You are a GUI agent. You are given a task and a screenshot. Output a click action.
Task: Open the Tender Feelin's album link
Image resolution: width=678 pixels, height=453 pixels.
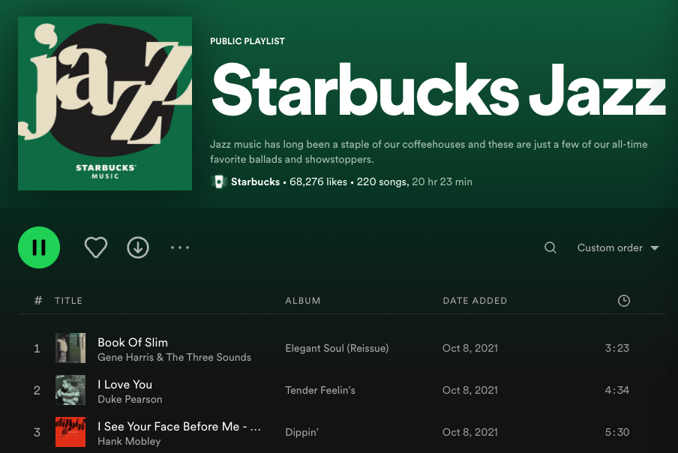320,390
